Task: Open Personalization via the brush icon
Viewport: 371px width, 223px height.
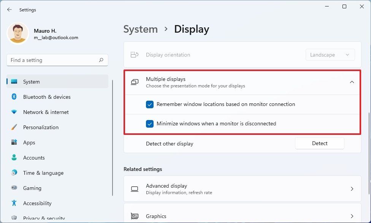Action: pyautogui.click(x=14, y=127)
